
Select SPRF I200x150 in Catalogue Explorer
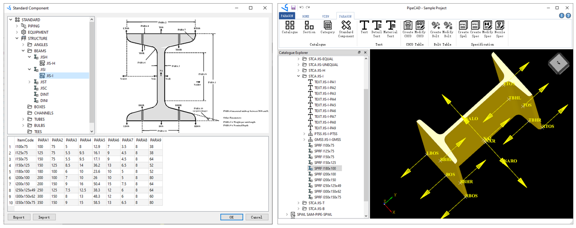pos(325,180)
